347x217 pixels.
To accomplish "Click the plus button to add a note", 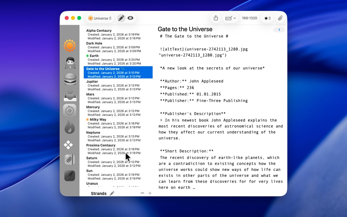I will coord(150,193).
